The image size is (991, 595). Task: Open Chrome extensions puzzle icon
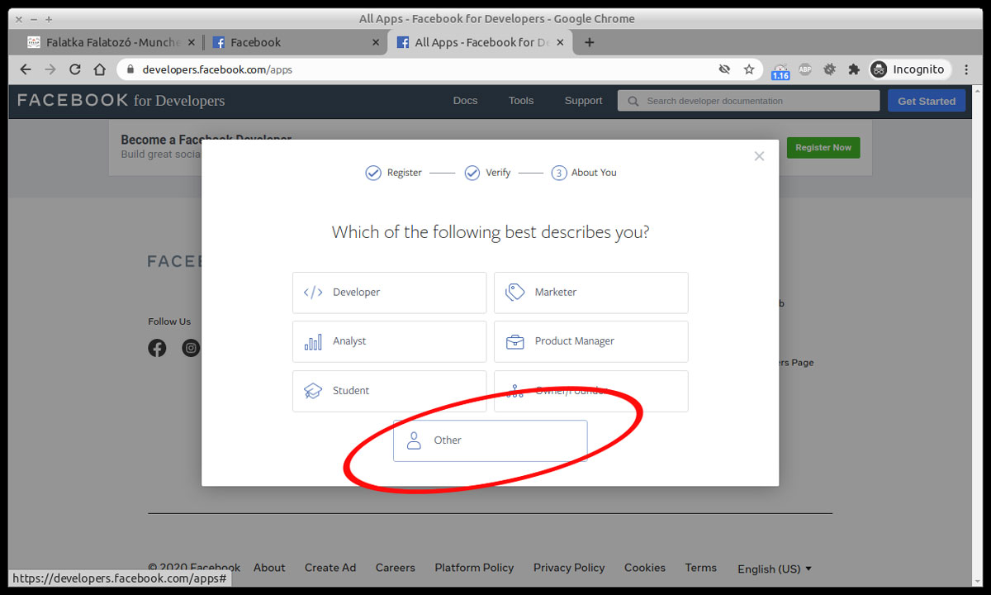tap(854, 69)
